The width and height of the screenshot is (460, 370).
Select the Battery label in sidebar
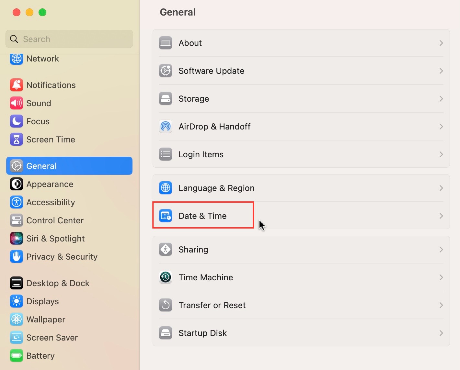click(x=40, y=356)
